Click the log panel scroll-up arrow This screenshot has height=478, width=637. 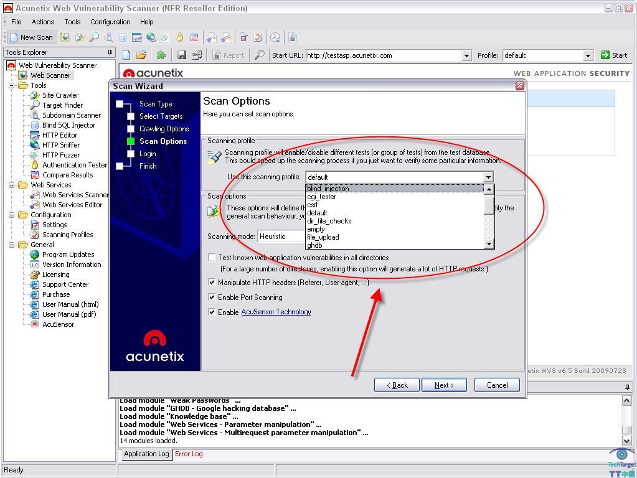pyautogui.click(x=626, y=400)
